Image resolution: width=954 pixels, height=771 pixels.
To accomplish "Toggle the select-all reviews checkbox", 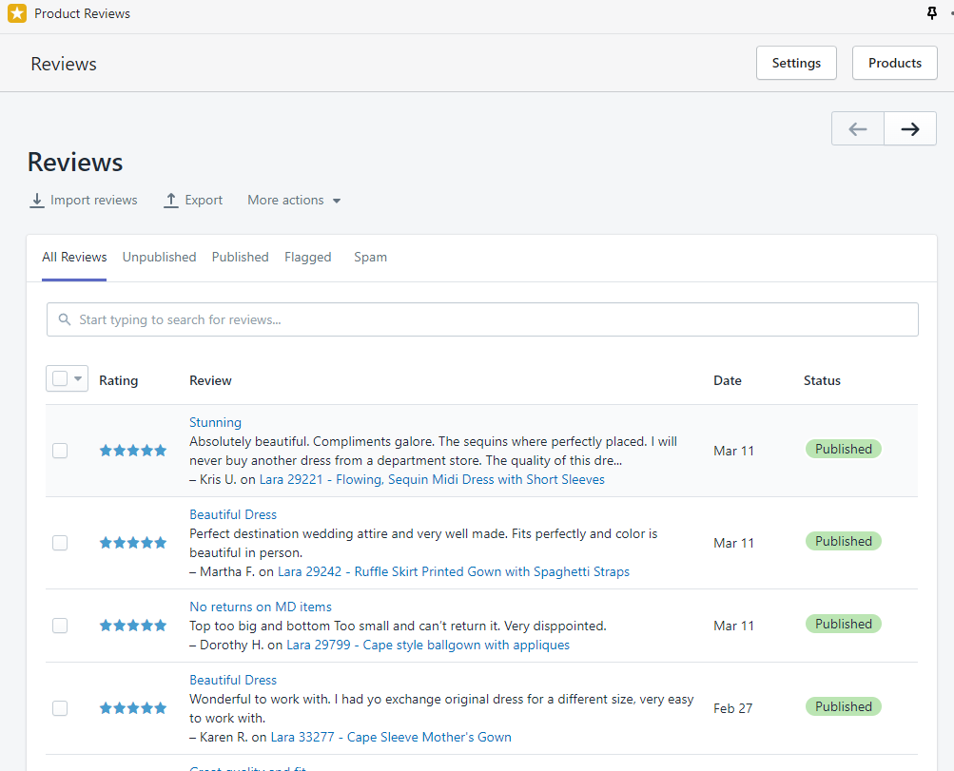I will coord(60,378).
